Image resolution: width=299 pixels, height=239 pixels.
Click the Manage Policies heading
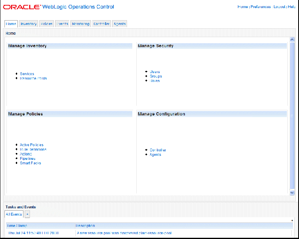(25, 114)
